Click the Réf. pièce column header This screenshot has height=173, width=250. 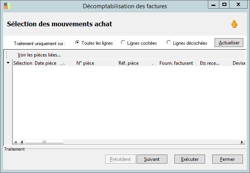[128, 63]
